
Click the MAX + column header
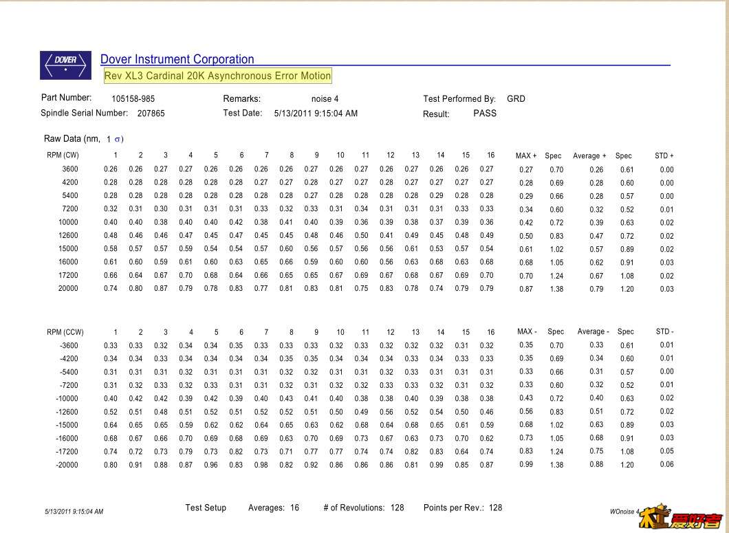point(526,156)
